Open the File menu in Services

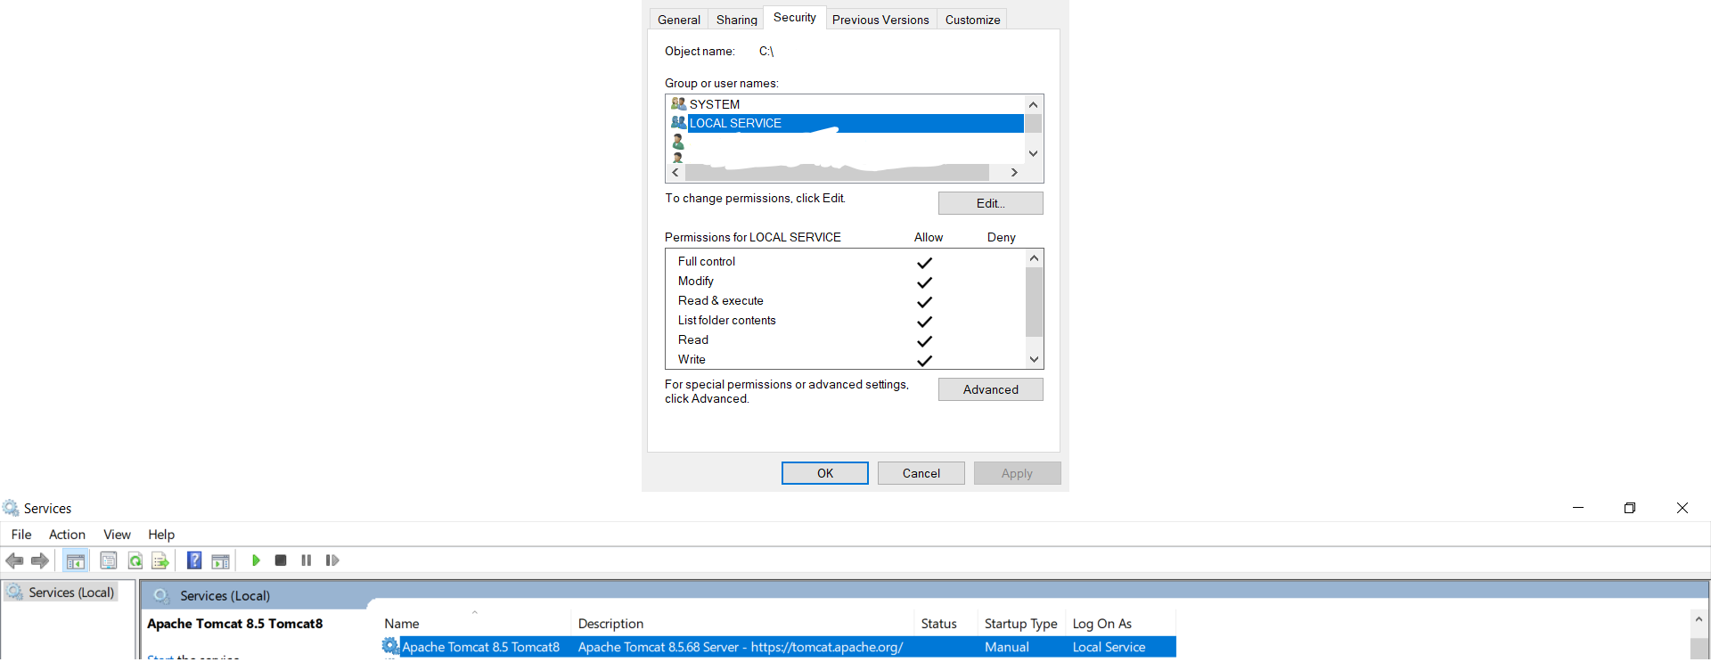(x=21, y=535)
